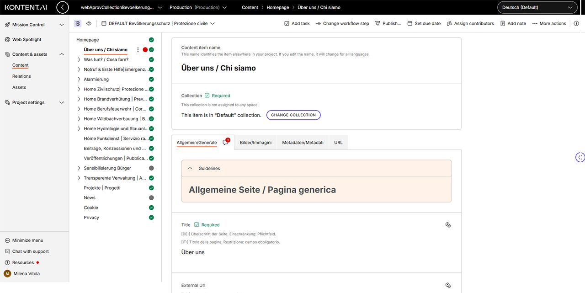Collapse the Content & assets menu
The image size is (585, 293).
click(62, 54)
